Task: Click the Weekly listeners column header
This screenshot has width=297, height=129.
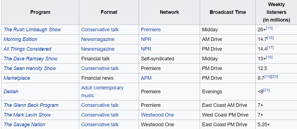Action: click(x=276, y=12)
